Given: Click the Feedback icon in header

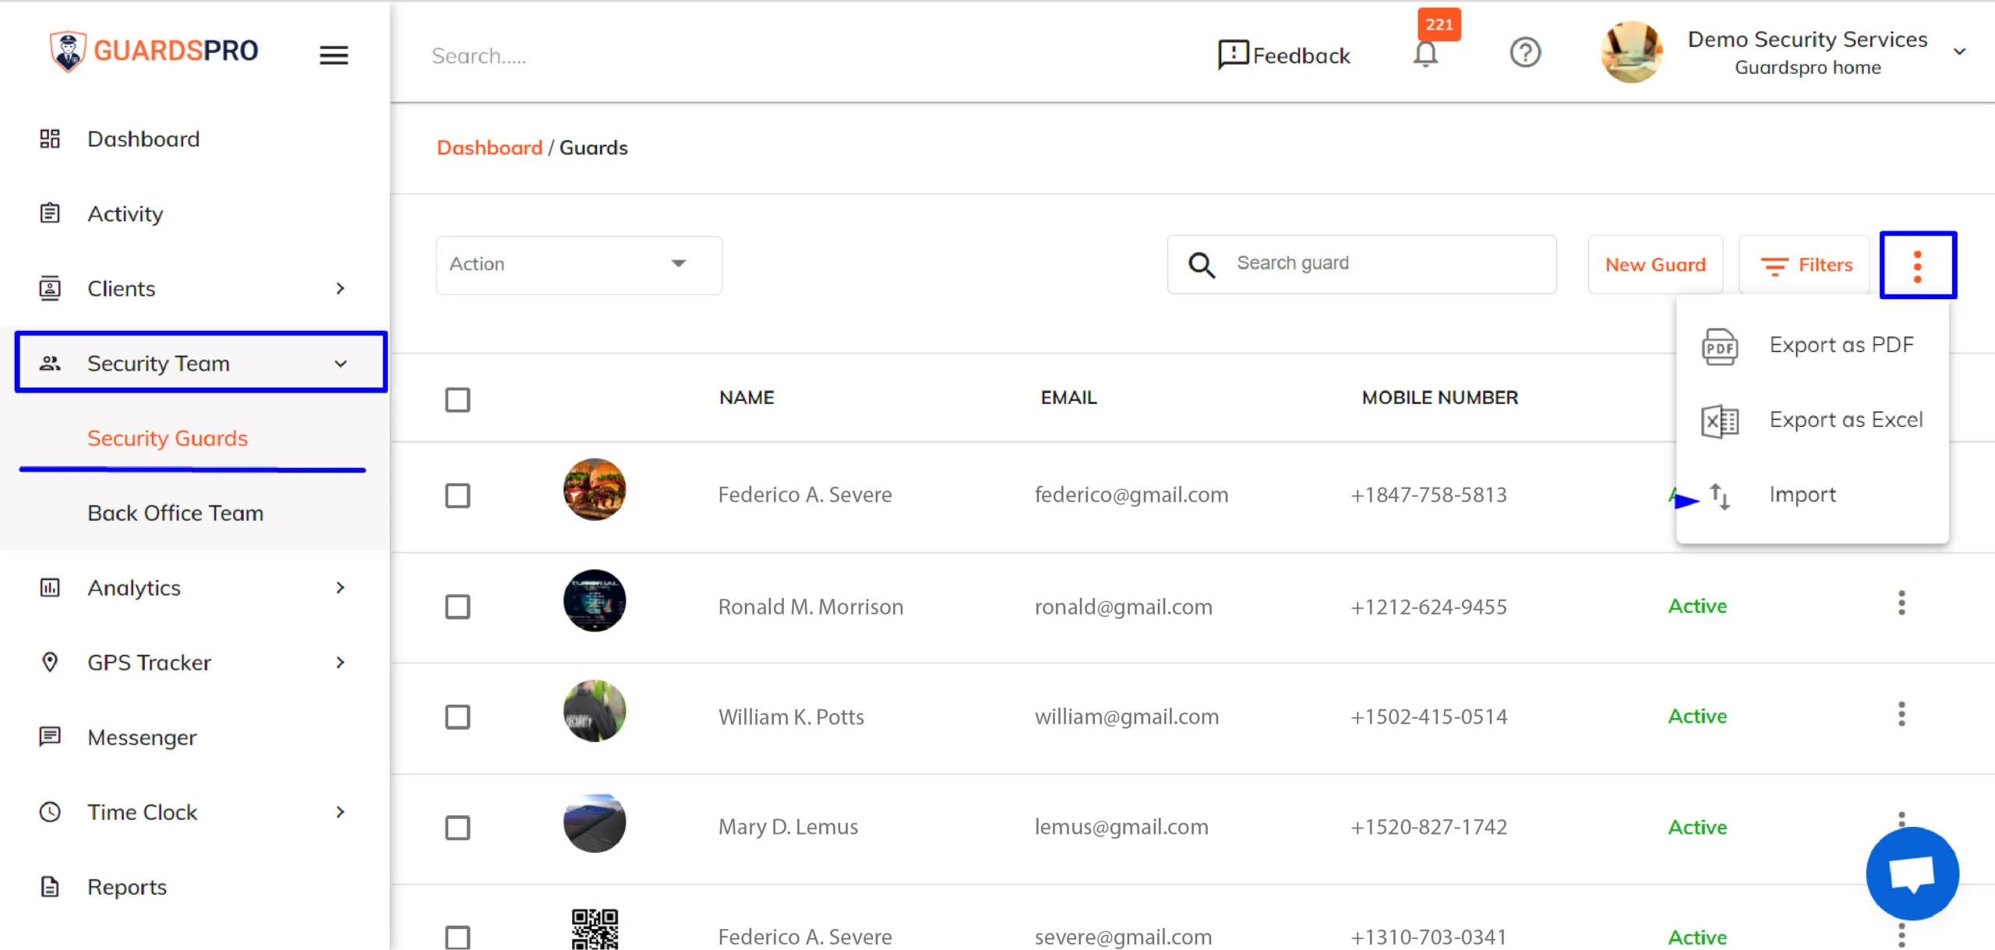Looking at the screenshot, I should (x=1234, y=55).
